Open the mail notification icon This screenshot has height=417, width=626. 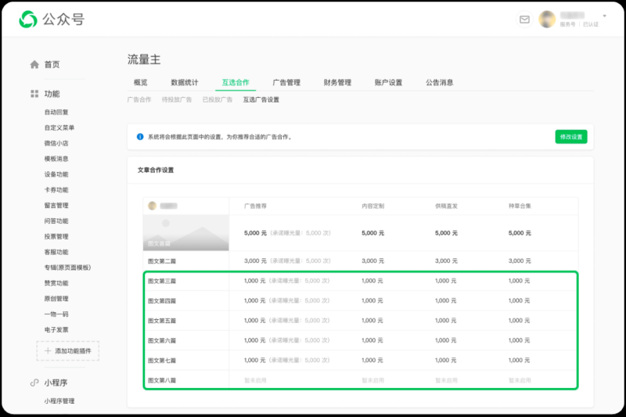pos(524,19)
